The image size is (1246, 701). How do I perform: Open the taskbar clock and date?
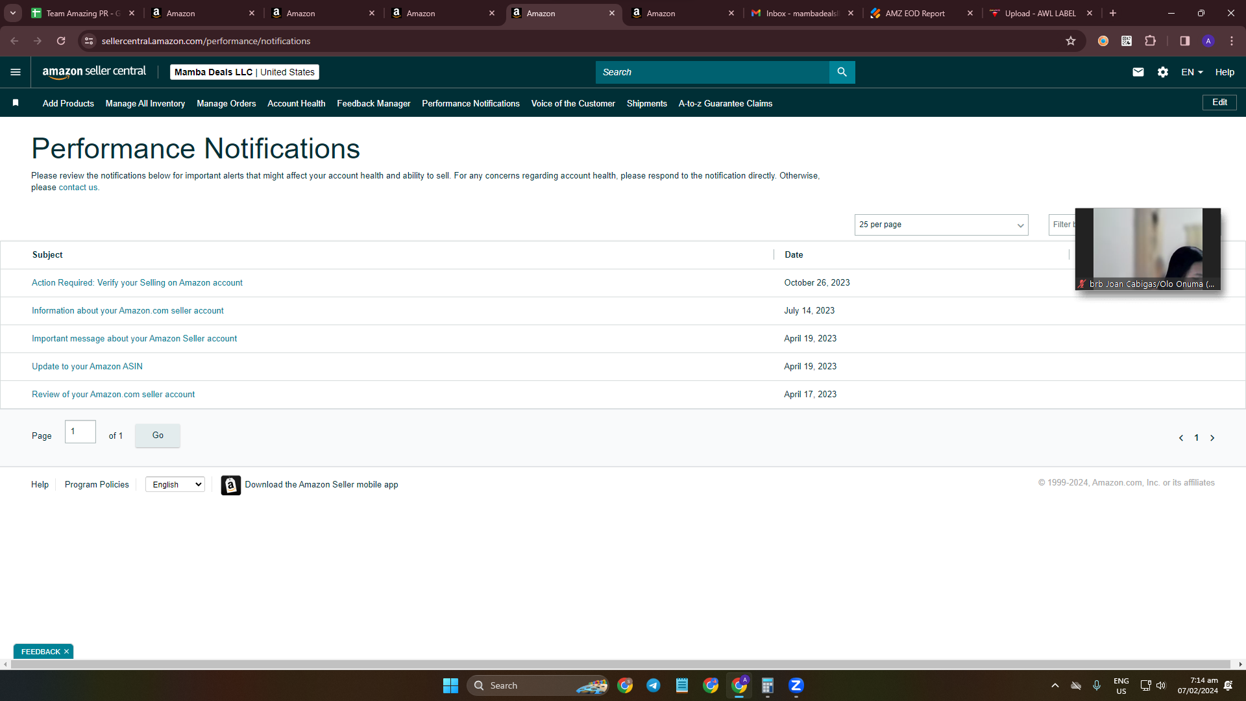point(1197,685)
